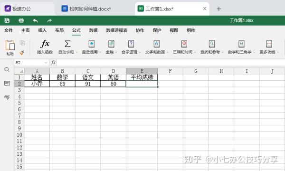Close the 工作簿1.xlsx tab
285x171 pixels.
coord(205,9)
